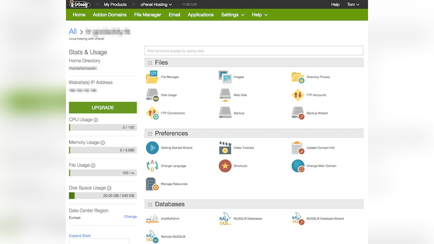Screen dimensions: 434x244
Task: Show Disk Space Usage info icon
Action: tap(109, 188)
